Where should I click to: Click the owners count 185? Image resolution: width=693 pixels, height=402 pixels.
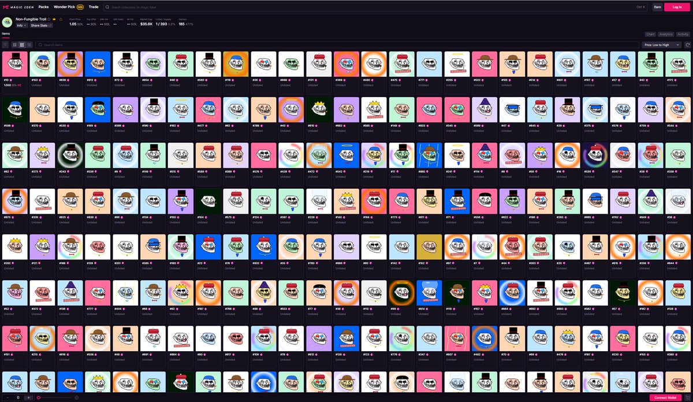[181, 24]
